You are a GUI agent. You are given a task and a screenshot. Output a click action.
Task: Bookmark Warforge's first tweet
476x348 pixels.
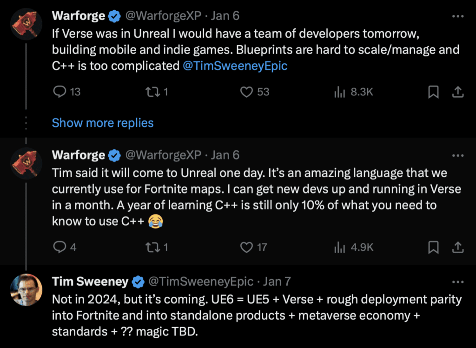point(433,92)
